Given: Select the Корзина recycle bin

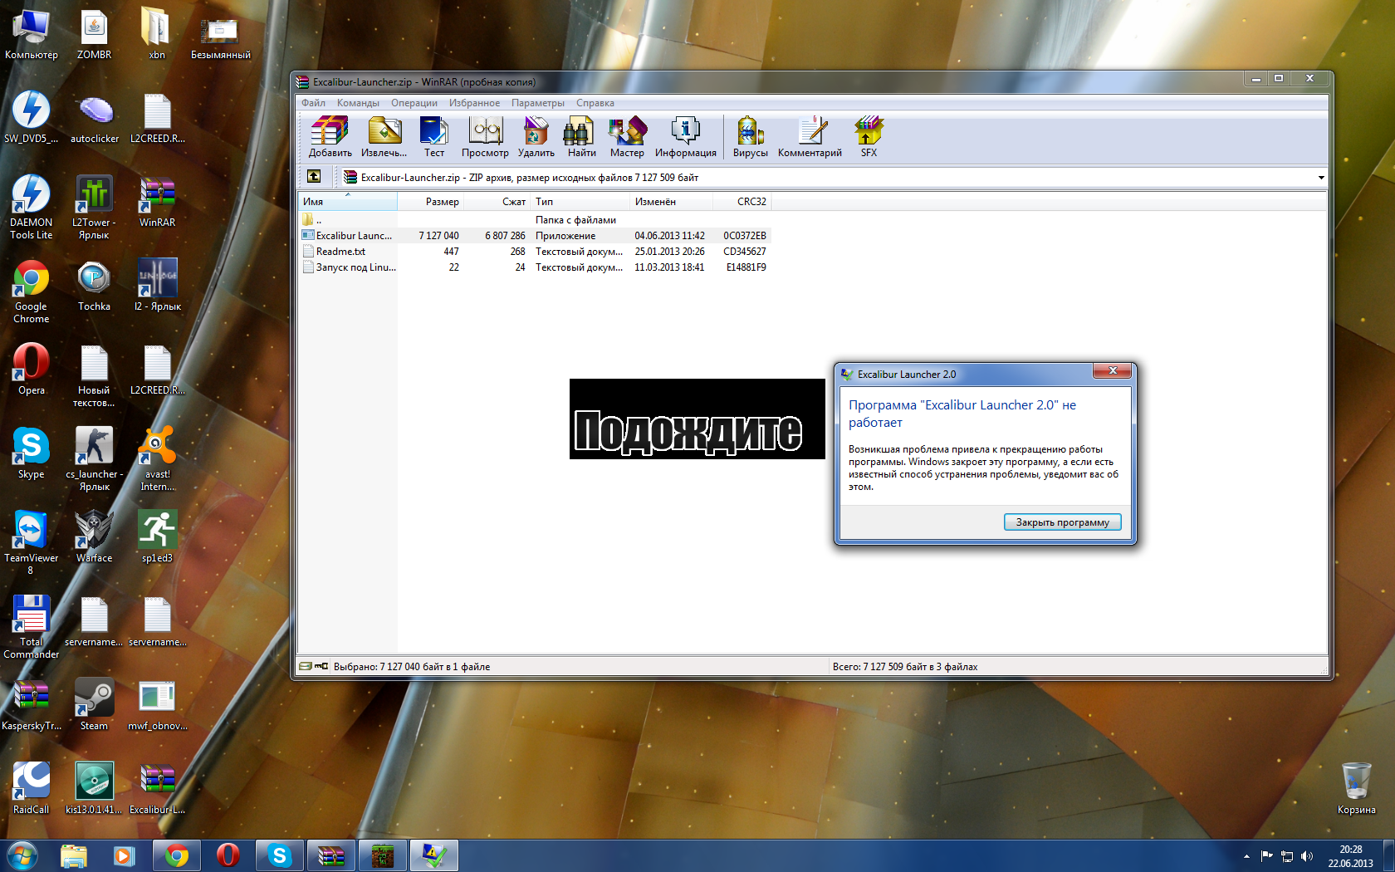Looking at the screenshot, I should 1356,789.
